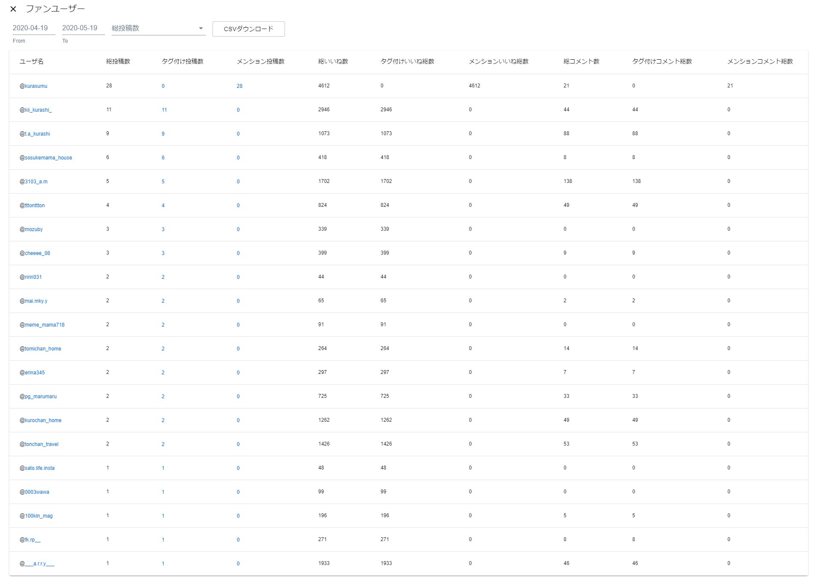
Task: Click the CSVダウンロード button
Action: (x=248, y=29)
